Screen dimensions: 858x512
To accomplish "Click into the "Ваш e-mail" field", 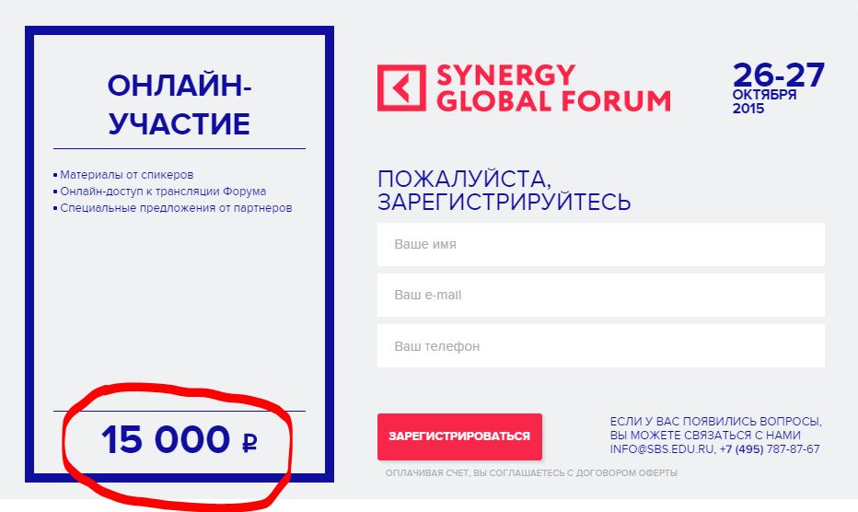I will click(x=600, y=296).
